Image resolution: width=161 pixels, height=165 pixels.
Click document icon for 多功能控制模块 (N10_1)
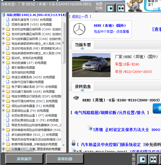pyautogui.click(x=7, y=134)
